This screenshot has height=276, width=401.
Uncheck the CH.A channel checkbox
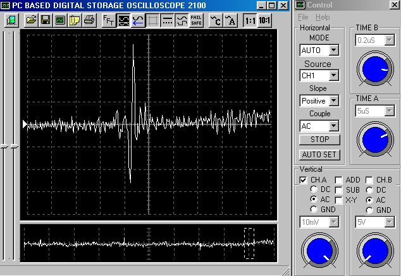pyautogui.click(x=304, y=180)
